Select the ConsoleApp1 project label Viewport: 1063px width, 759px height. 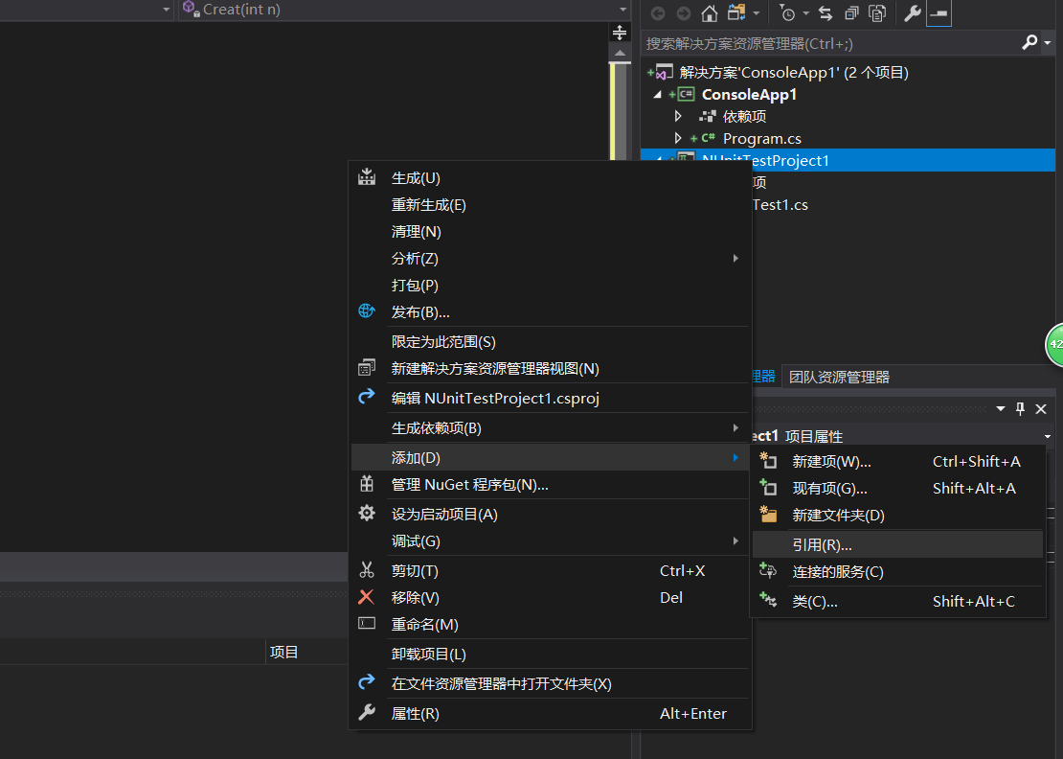tap(749, 94)
